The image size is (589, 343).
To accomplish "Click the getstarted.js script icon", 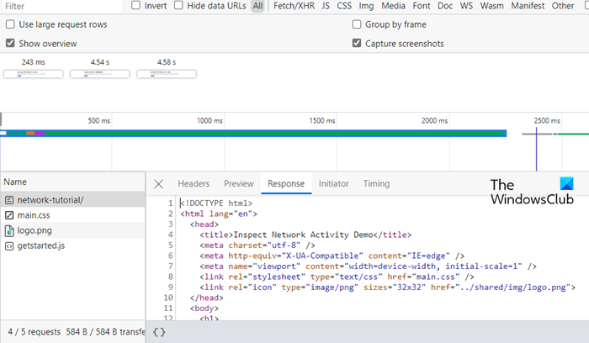I will pos(9,245).
